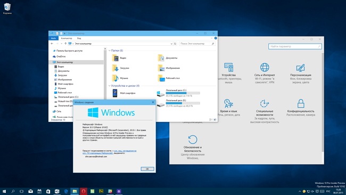
Task: Expand the Explorer ribbon chevron
Action: click(x=212, y=38)
